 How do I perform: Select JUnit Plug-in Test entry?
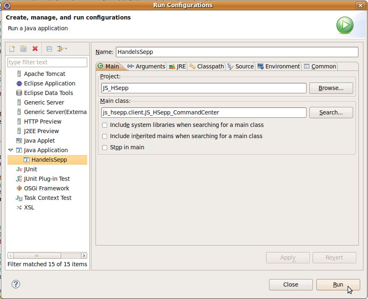click(47, 179)
